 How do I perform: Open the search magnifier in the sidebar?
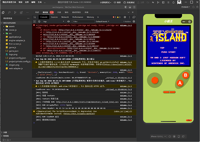pos(9,12)
